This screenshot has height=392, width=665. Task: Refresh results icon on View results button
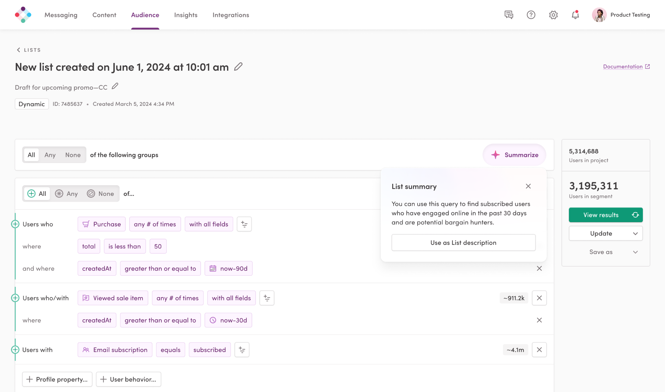pyautogui.click(x=635, y=215)
